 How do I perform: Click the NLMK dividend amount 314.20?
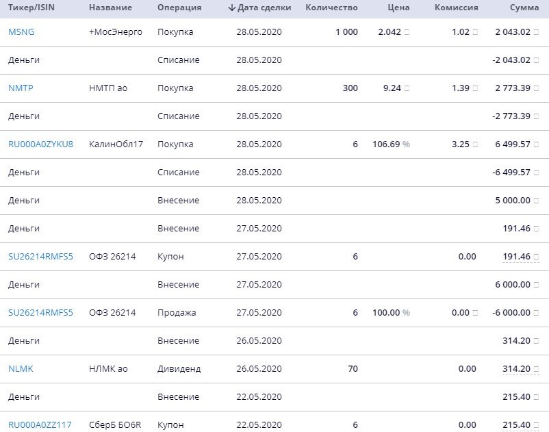pos(516,368)
